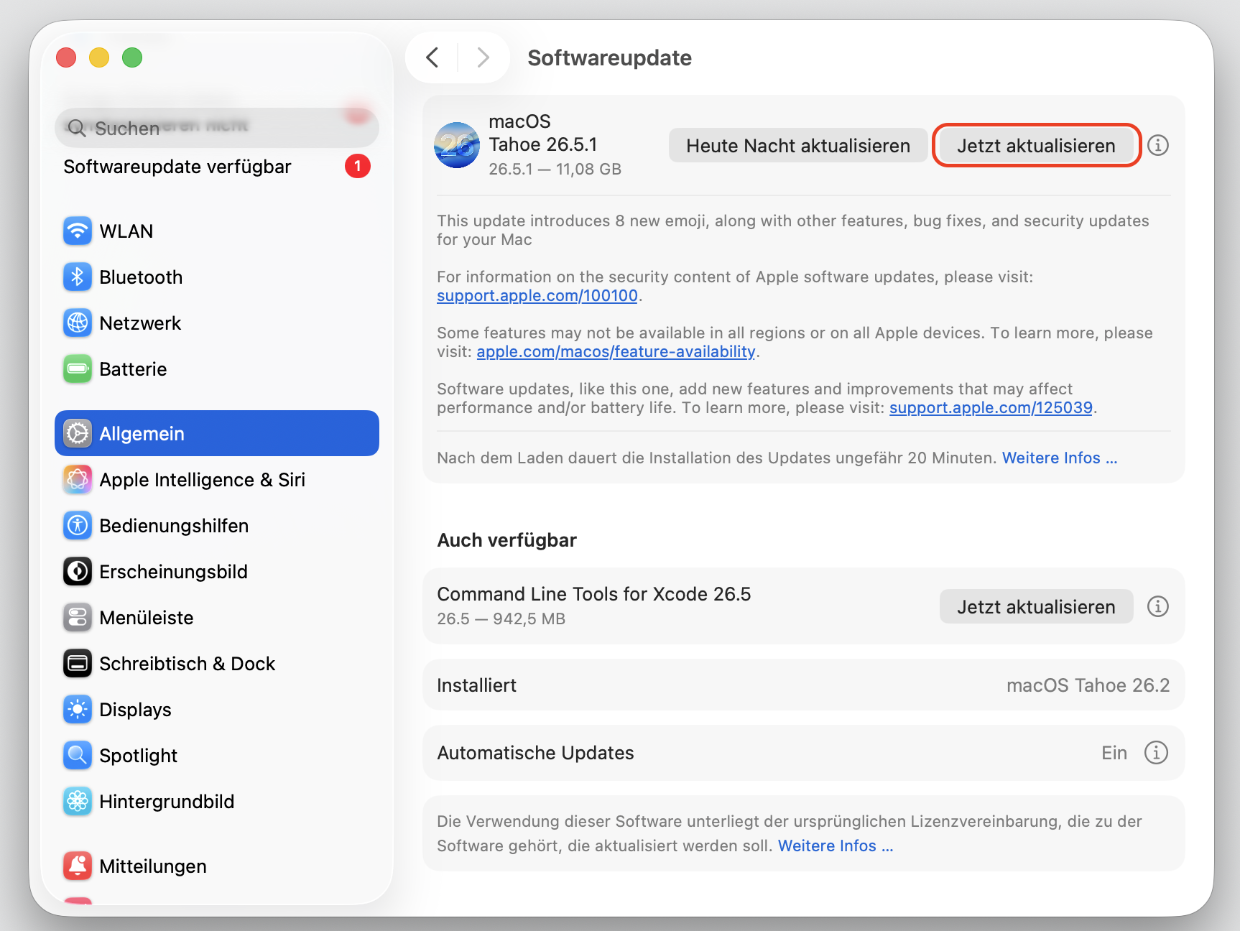
Task: Open Erscheinungsbild settings
Action: click(x=217, y=572)
